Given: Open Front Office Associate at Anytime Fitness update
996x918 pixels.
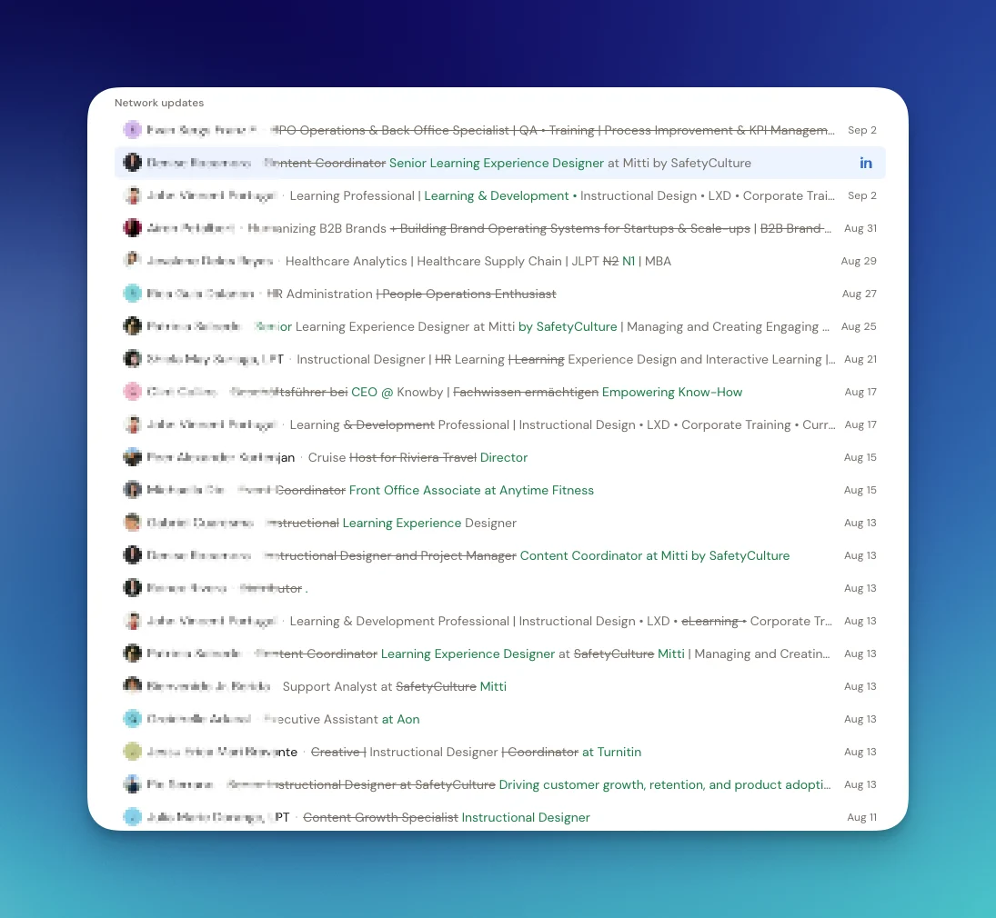Looking at the screenshot, I should 500,490.
